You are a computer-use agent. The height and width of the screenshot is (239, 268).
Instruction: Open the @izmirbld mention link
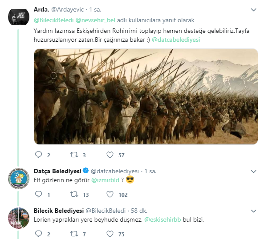(x=105, y=180)
